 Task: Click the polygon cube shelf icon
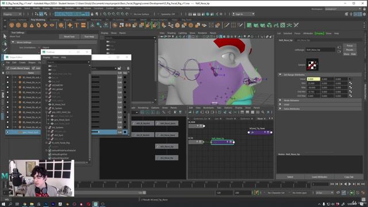coord(18,25)
